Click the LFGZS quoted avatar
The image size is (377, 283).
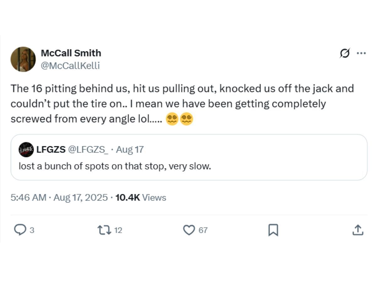pyautogui.click(x=26, y=150)
